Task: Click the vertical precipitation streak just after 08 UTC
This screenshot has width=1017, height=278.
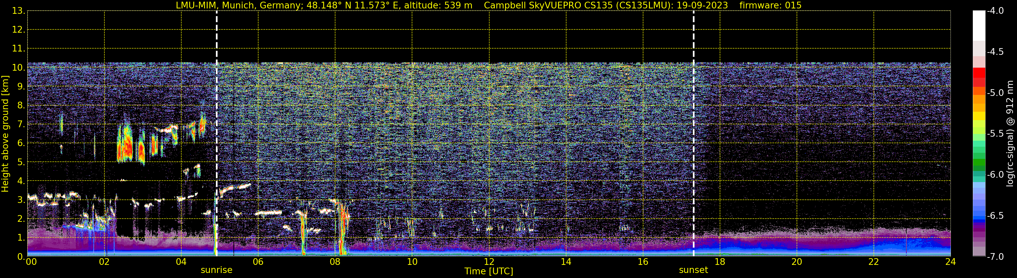Action: tap(343, 229)
